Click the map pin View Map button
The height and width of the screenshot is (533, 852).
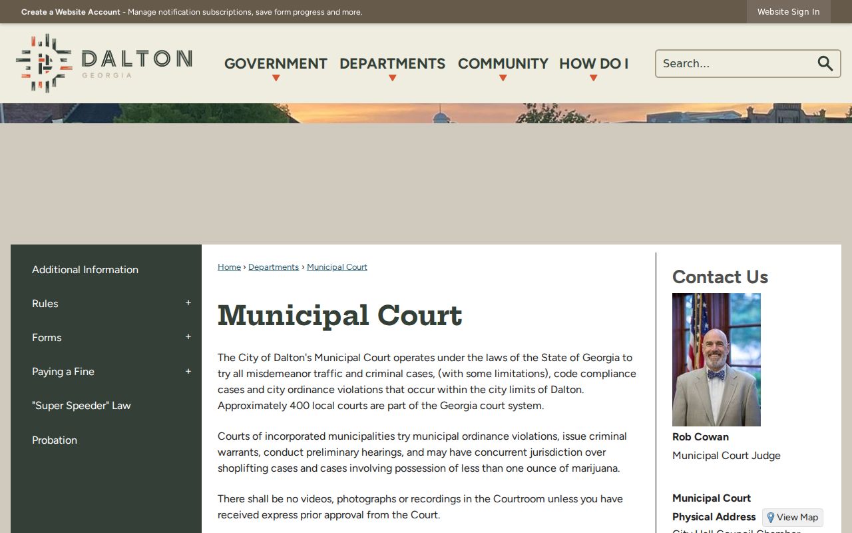pyautogui.click(x=793, y=518)
